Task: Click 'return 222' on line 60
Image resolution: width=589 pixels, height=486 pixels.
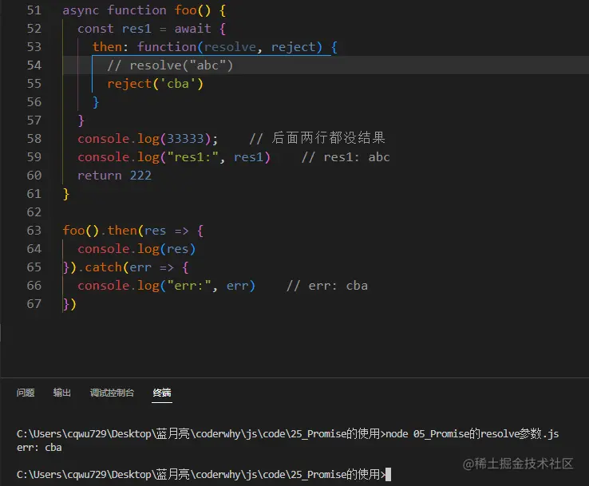Action: (x=115, y=176)
